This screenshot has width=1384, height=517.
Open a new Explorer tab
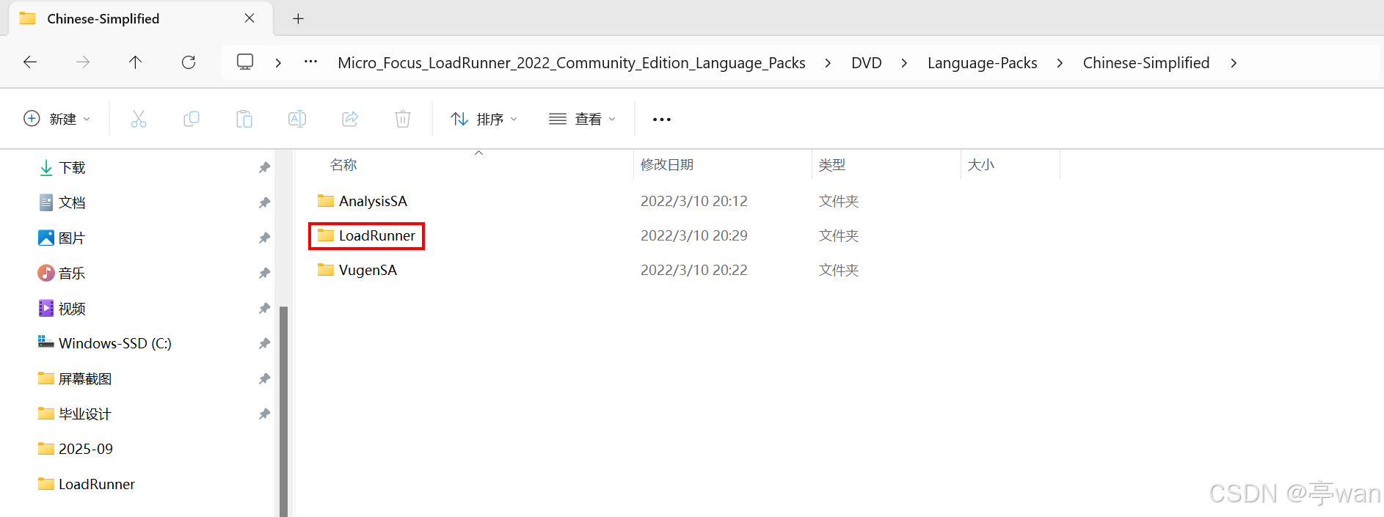point(298,18)
